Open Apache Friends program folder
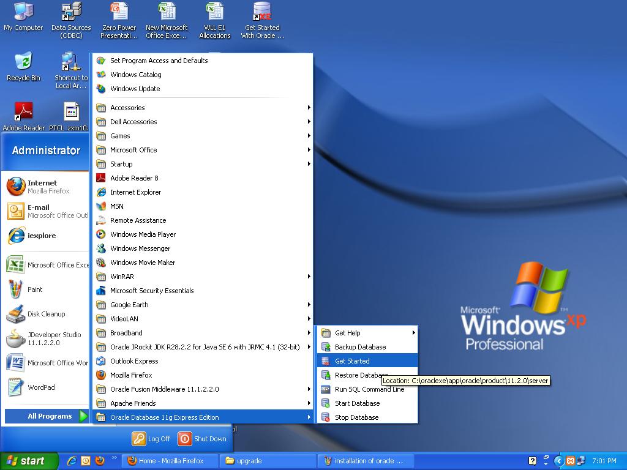This screenshot has width=627, height=470. pyautogui.click(x=203, y=403)
